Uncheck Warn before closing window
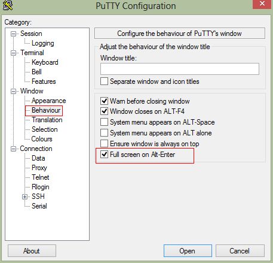This screenshot has width=273, height=263. [x=104, y=101]
